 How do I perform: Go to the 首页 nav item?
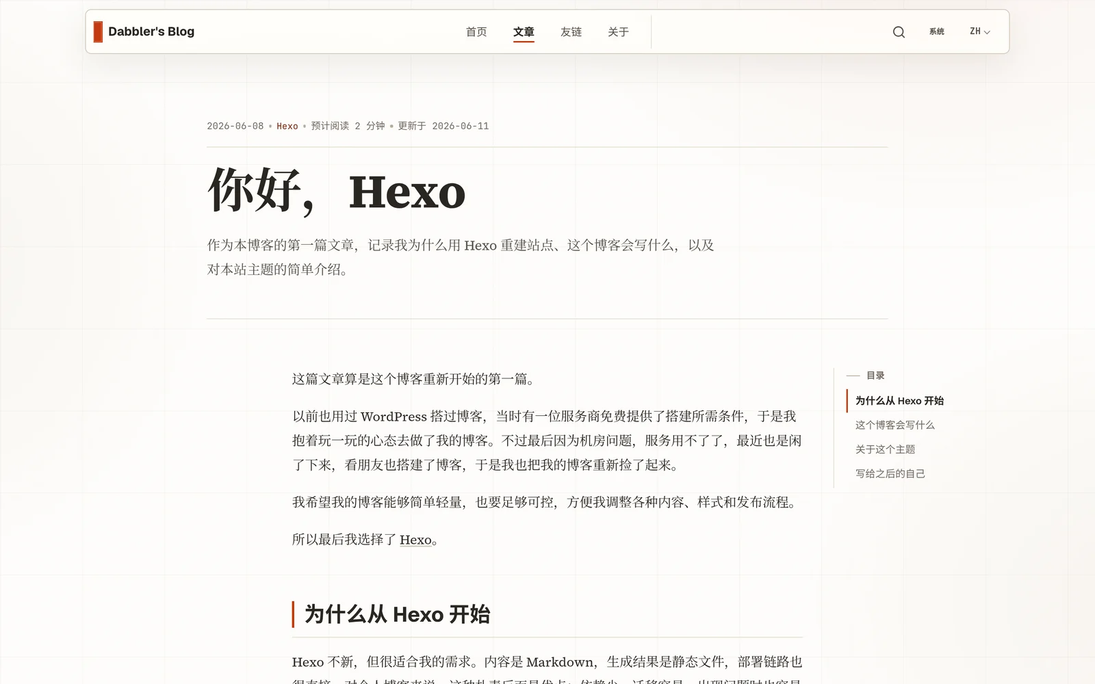[476, 31]
